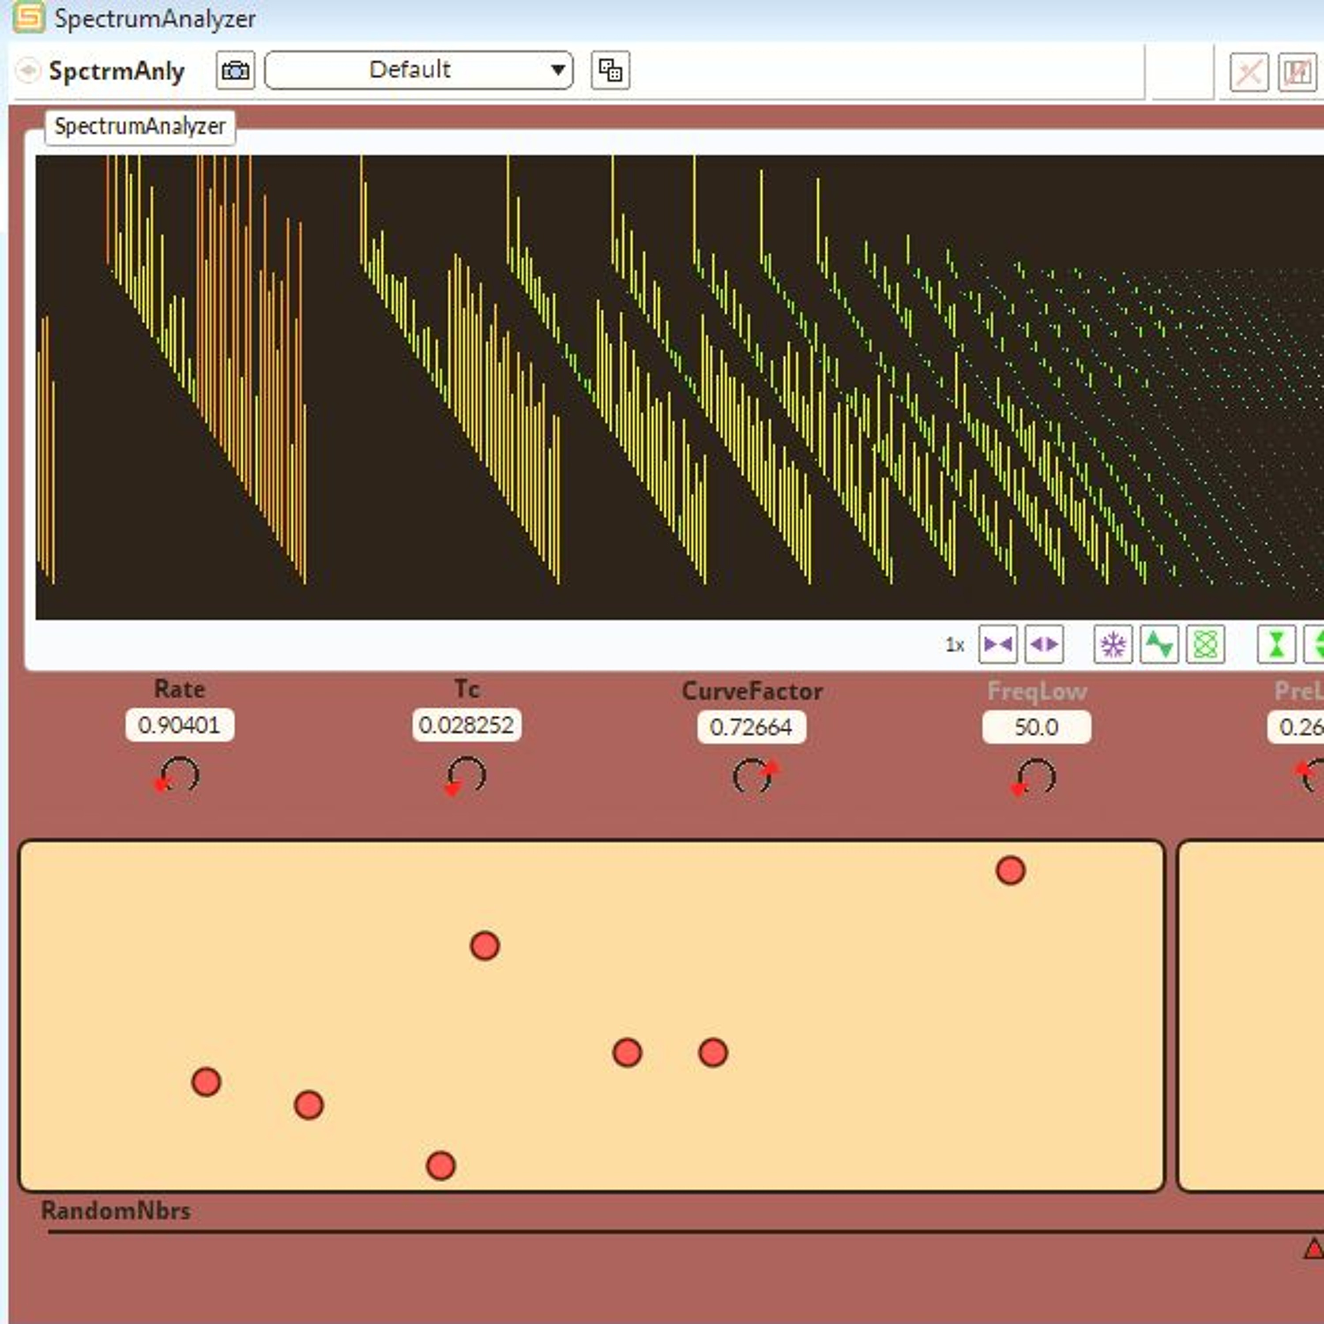Click the lowest red dot in RandomNbrs panel
Viewport: 1324px width, 1324px height.
440,1166
